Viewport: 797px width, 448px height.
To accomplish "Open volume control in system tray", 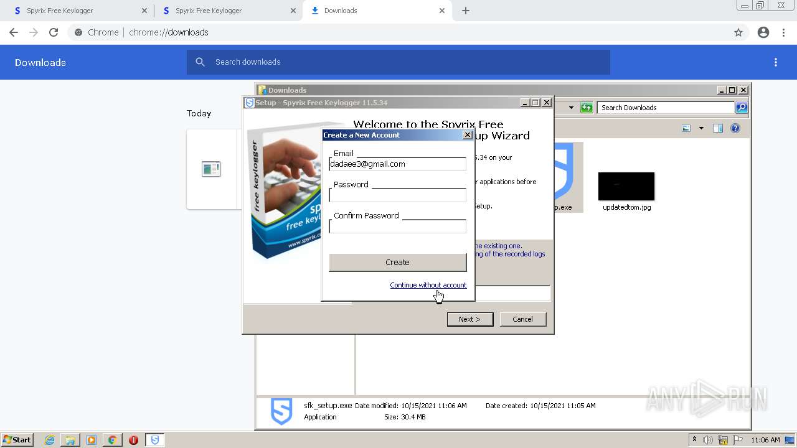I will click(708, 440).
